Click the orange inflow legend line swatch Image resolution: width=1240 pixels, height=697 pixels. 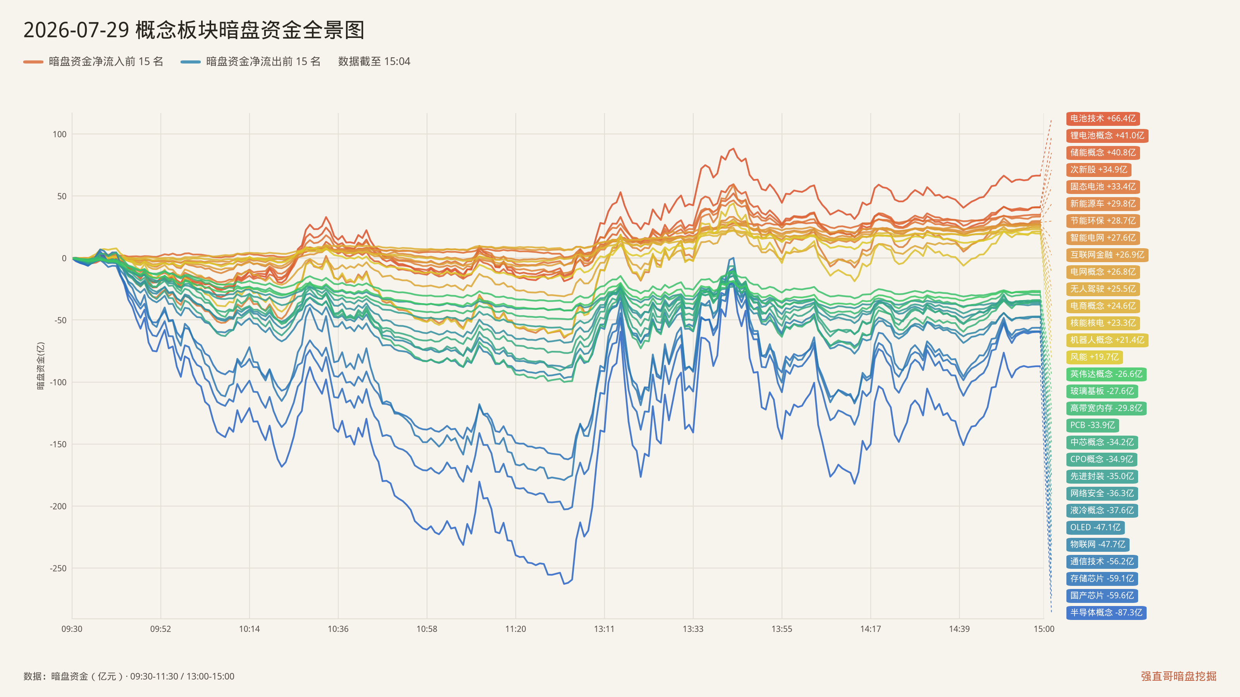click(x=33, y=62)
